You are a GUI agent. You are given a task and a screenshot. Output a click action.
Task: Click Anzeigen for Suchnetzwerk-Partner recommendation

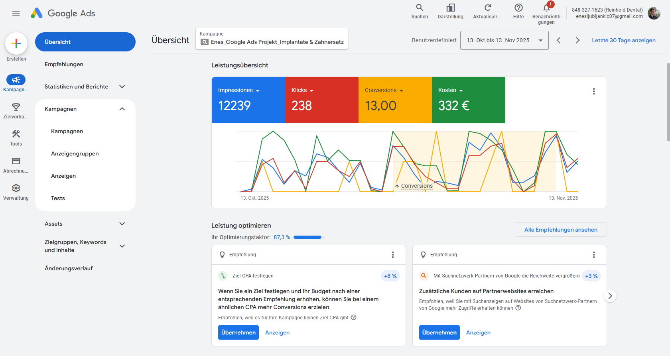[x=478, y=332]
